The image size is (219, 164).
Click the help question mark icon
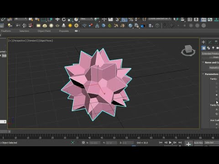click(157, 26)
